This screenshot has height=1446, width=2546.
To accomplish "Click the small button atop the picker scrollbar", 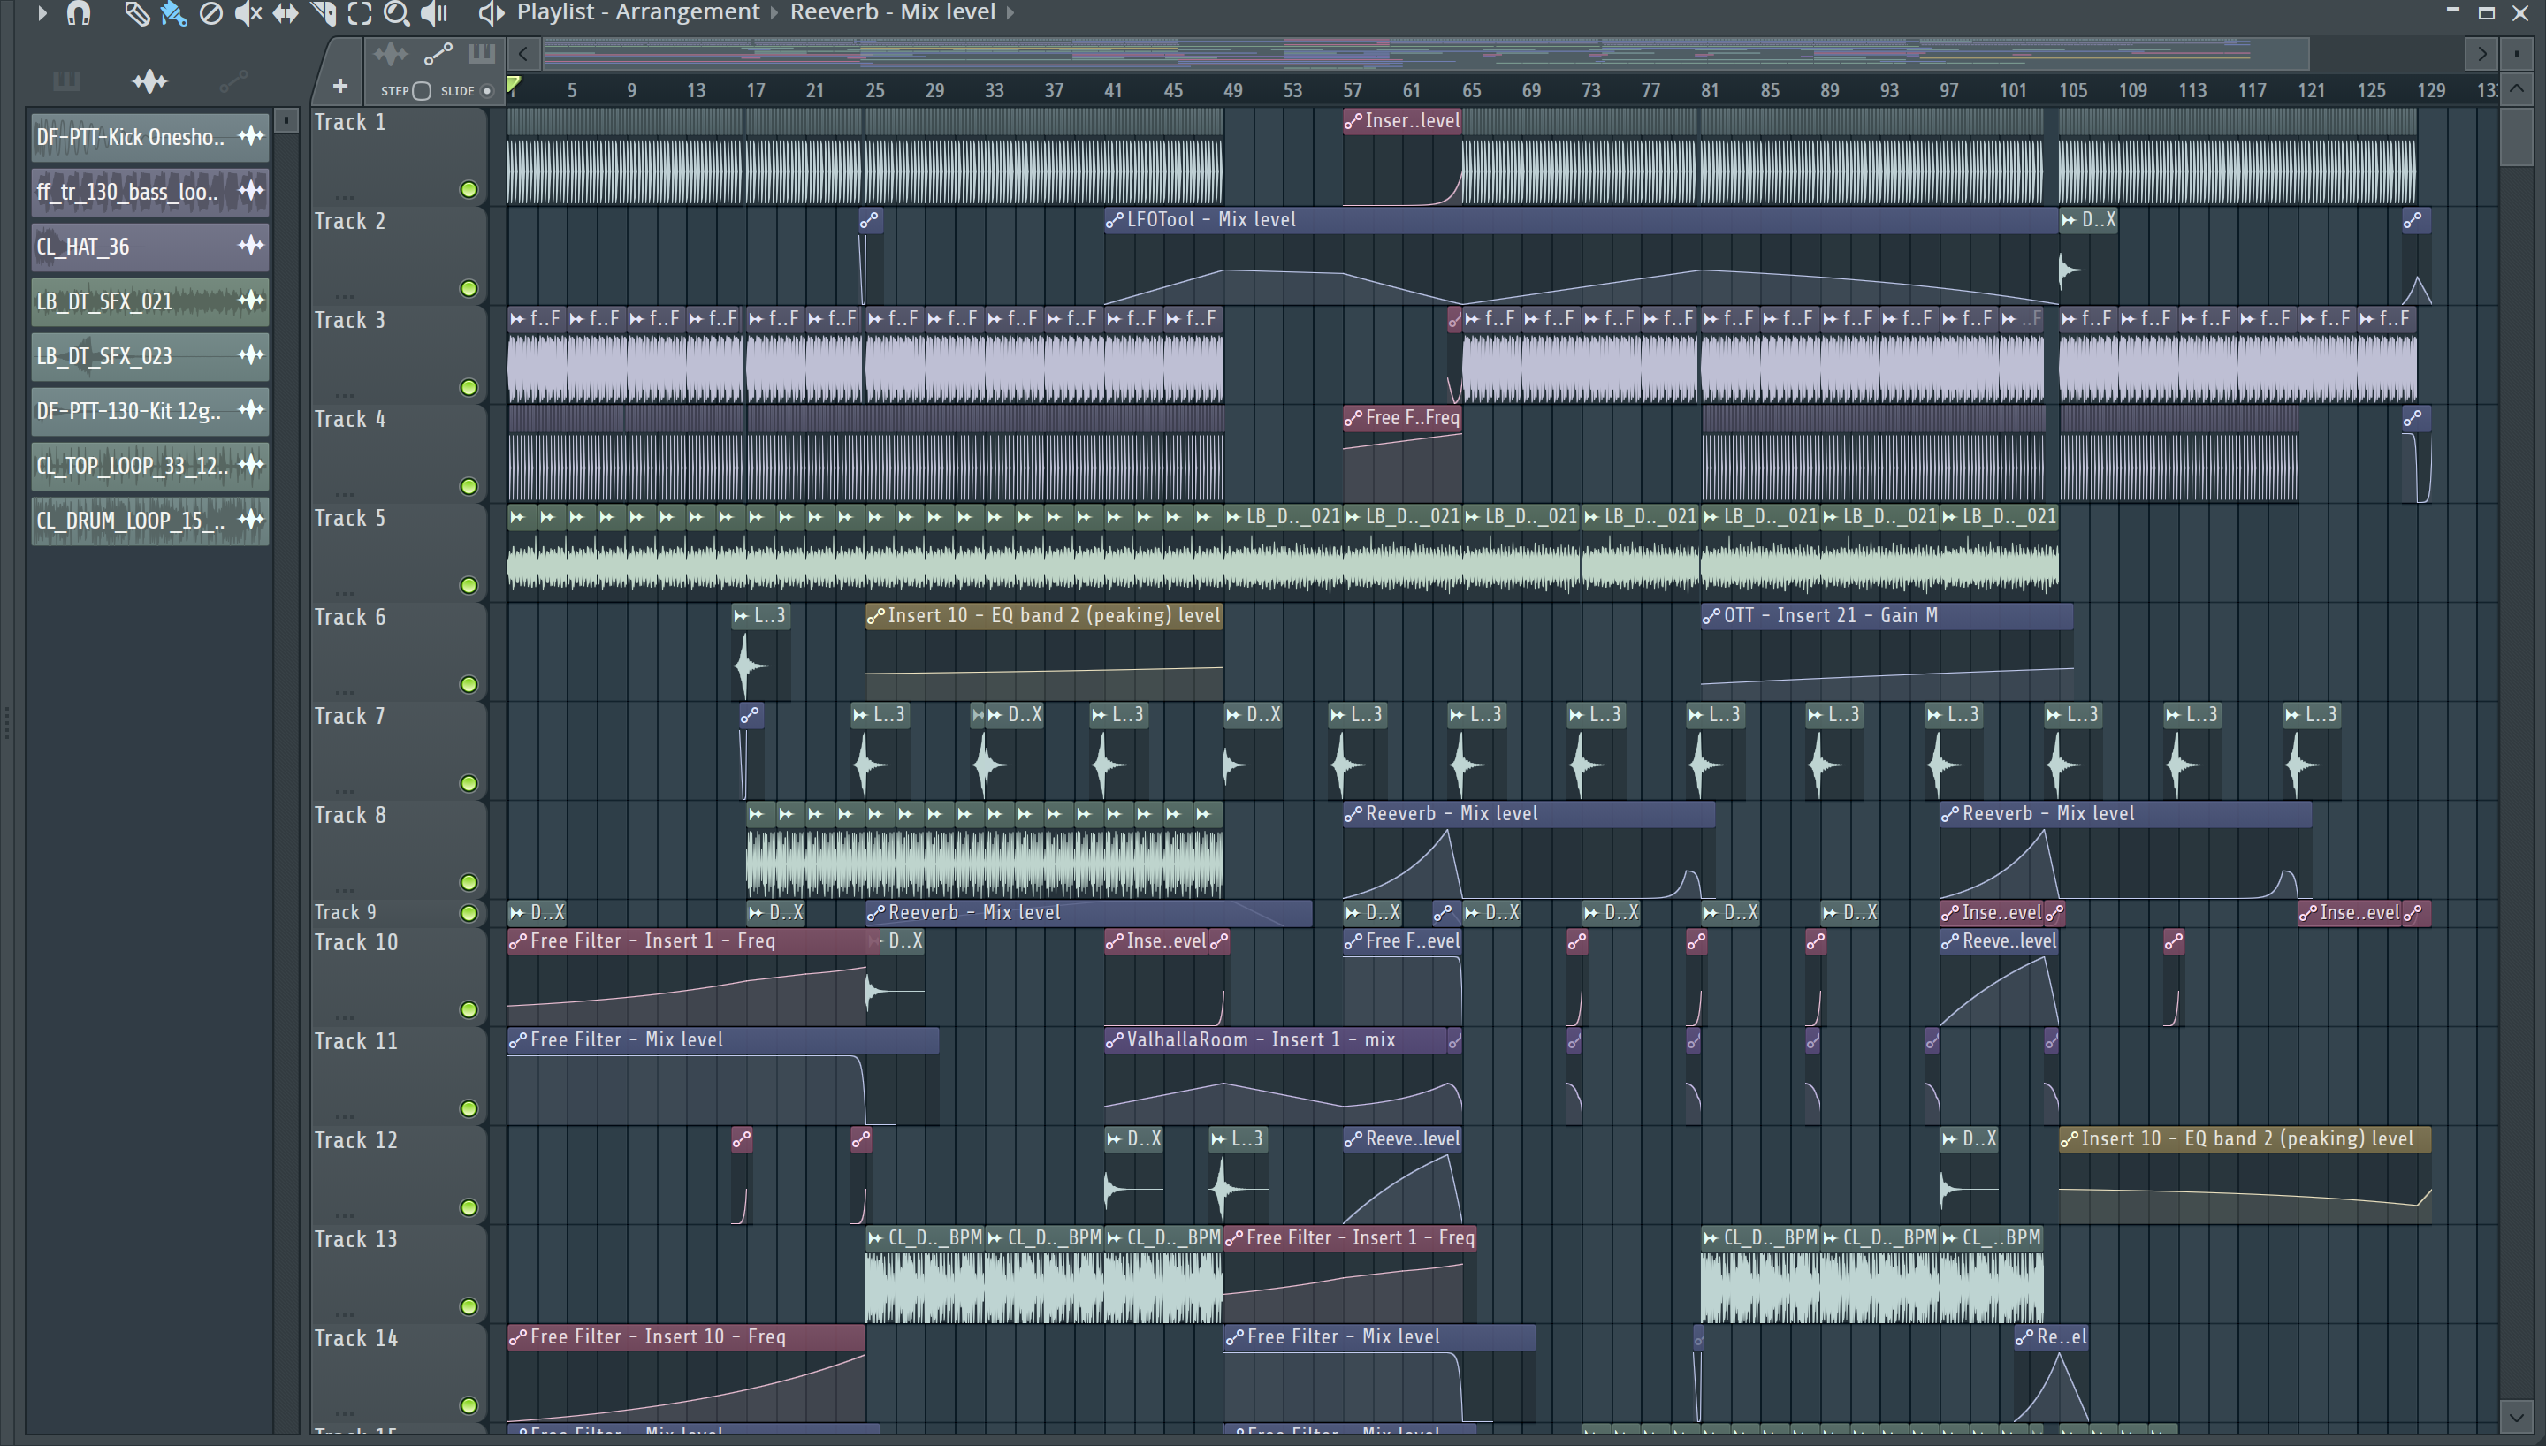I will click(286, 120).
